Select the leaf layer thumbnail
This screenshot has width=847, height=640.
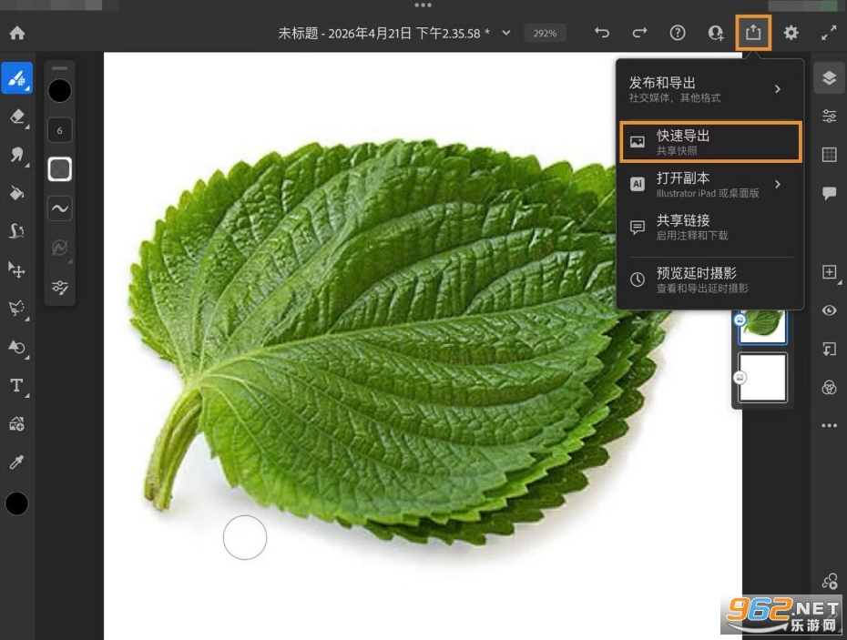click(762, 326)
